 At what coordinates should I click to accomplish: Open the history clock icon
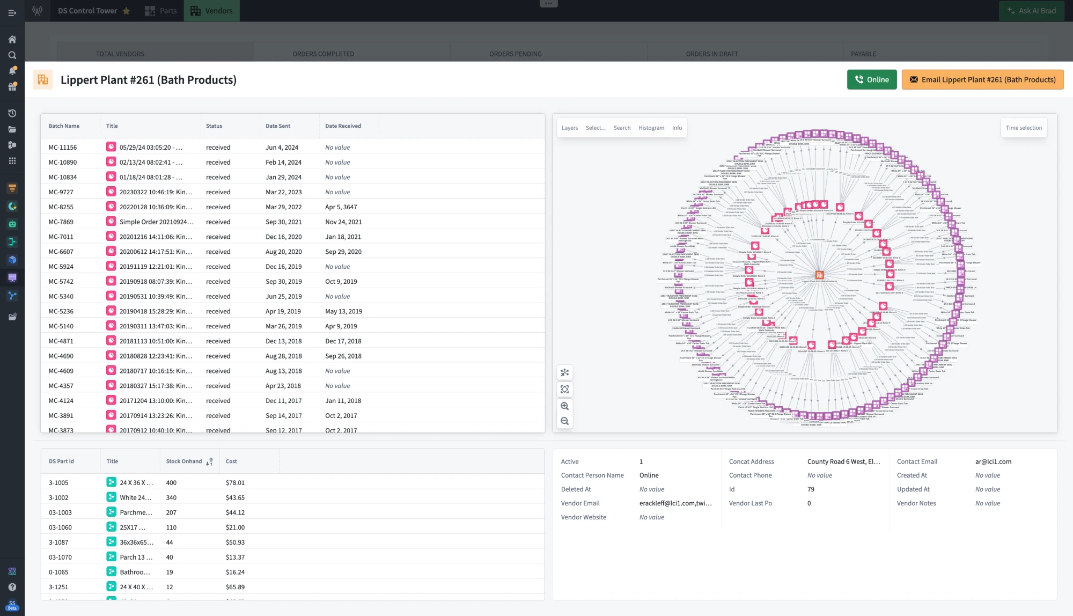pyautogui.click(x=12, y=113)
